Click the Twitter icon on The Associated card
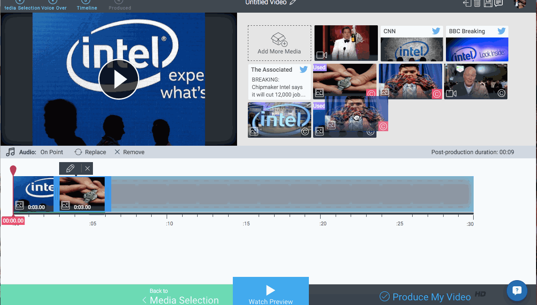The image size is (537, 305). pos(303,69)
